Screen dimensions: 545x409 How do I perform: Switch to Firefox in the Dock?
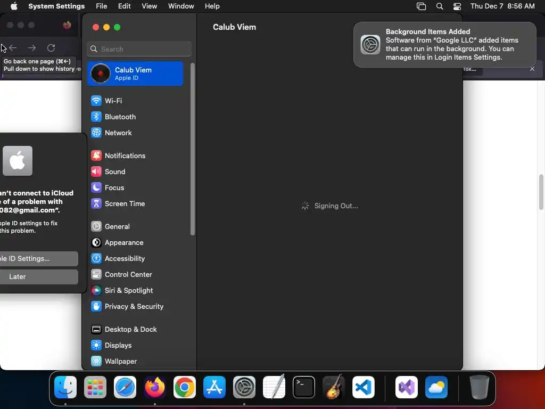click(155, 387)
